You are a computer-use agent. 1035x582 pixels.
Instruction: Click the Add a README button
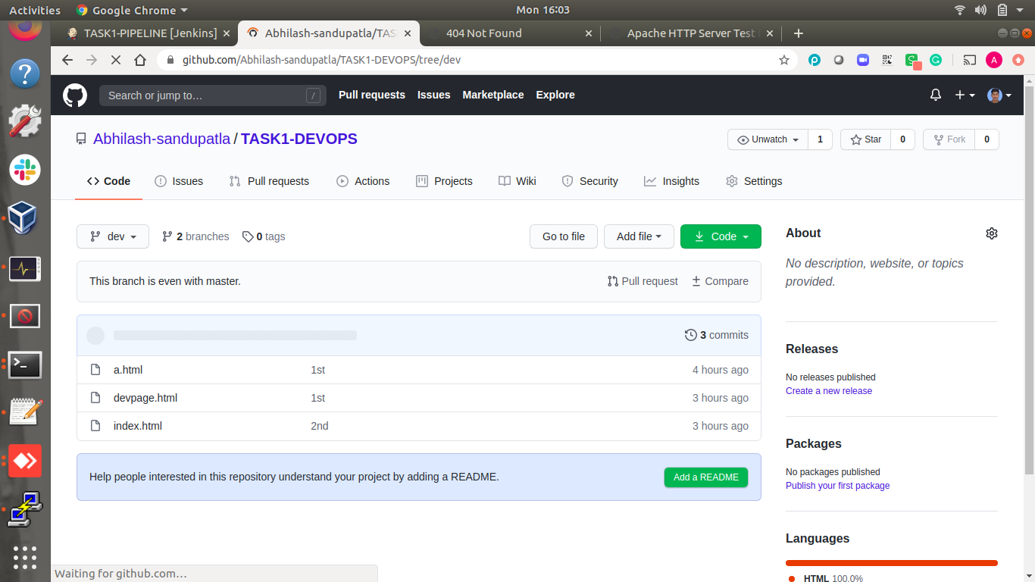point(705,477)
